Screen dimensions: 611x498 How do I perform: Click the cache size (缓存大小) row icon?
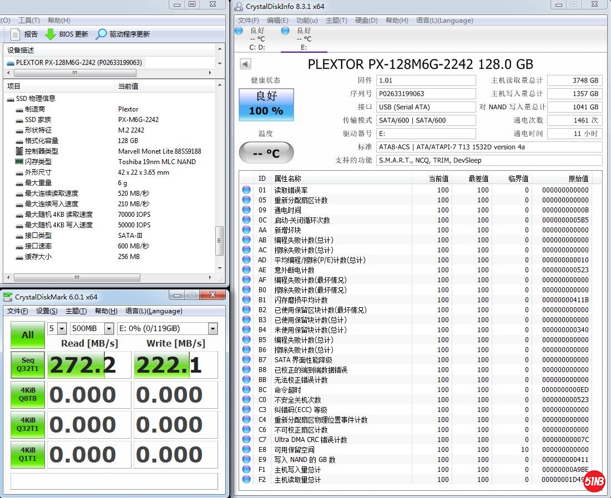tap(19, 257)
